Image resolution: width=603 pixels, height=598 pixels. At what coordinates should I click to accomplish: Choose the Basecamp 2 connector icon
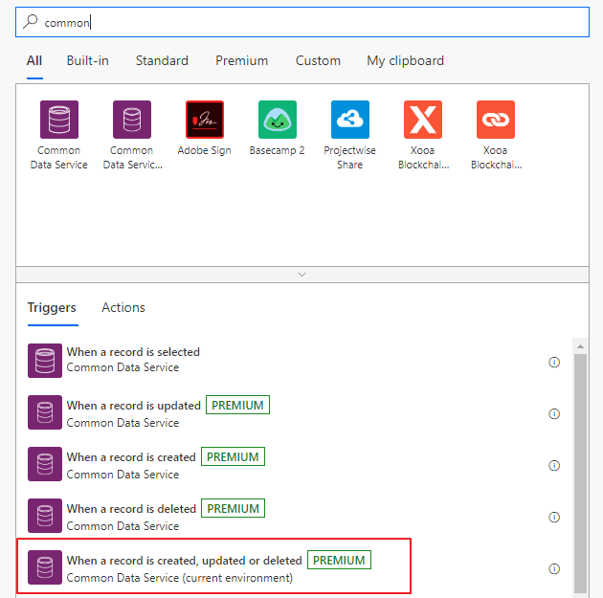point(277,120)
